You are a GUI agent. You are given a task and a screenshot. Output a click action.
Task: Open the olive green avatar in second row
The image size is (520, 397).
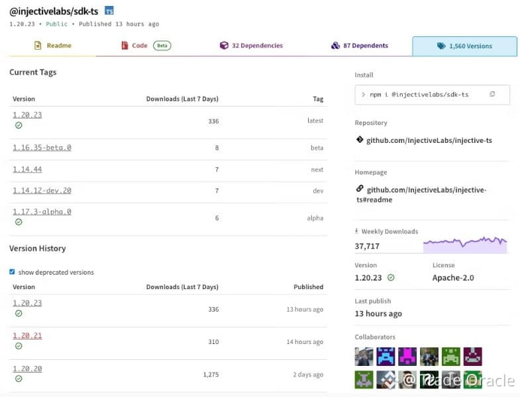coord(364,379)
